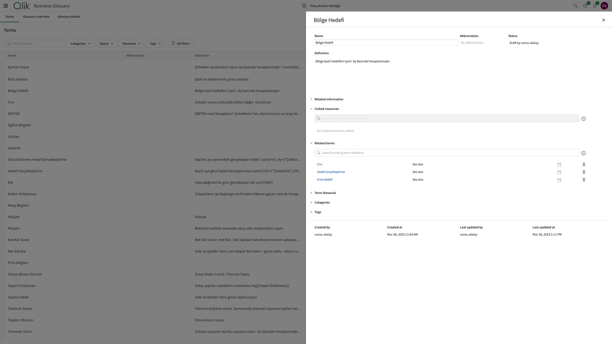612x344 pixels.
Task: Delete the Hedef Gerçekleştirme related term
Action: 584,172
